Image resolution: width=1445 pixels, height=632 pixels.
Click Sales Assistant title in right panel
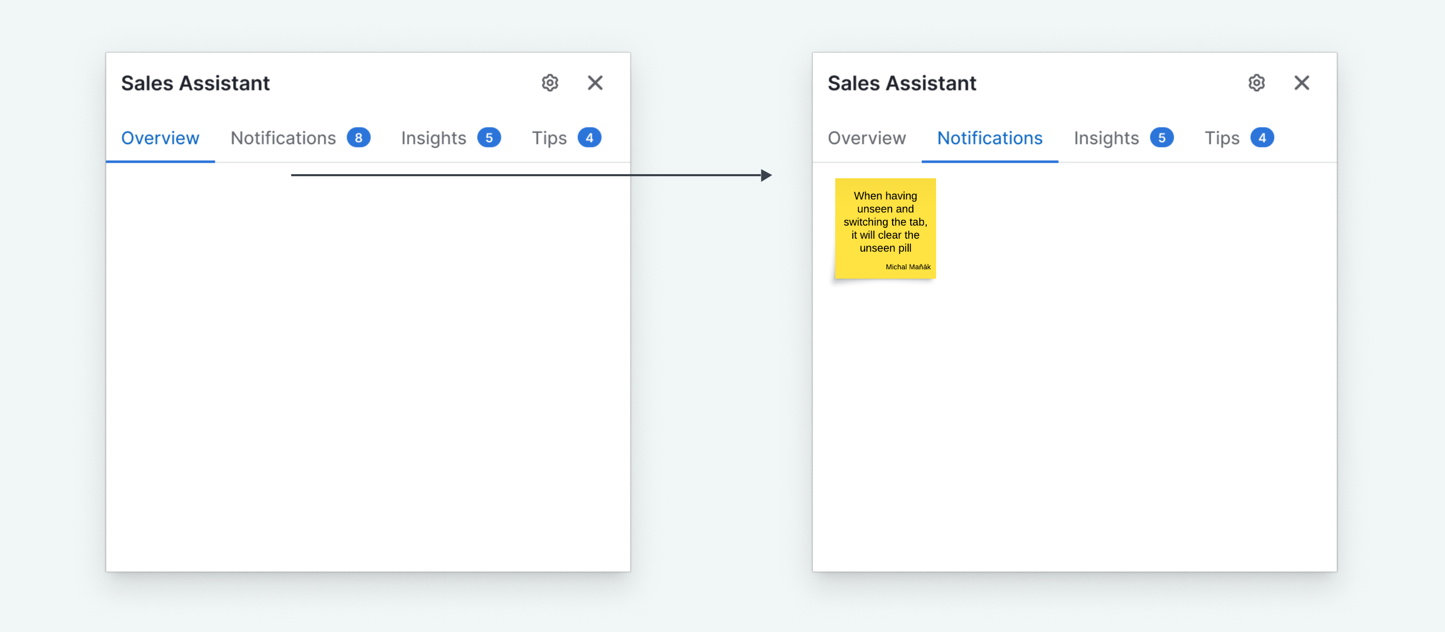click(x=902, y=83)
